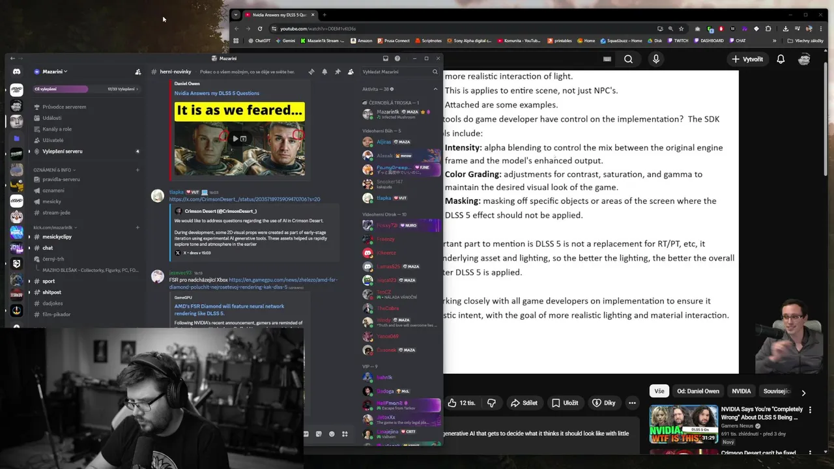This screenshot has height=469, width=834.
Task: Click Uložit save button
Action: click(x=565, y=403)
